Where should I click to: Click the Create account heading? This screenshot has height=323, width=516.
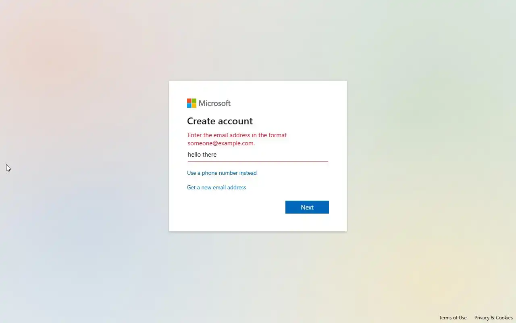coord(220,121)
